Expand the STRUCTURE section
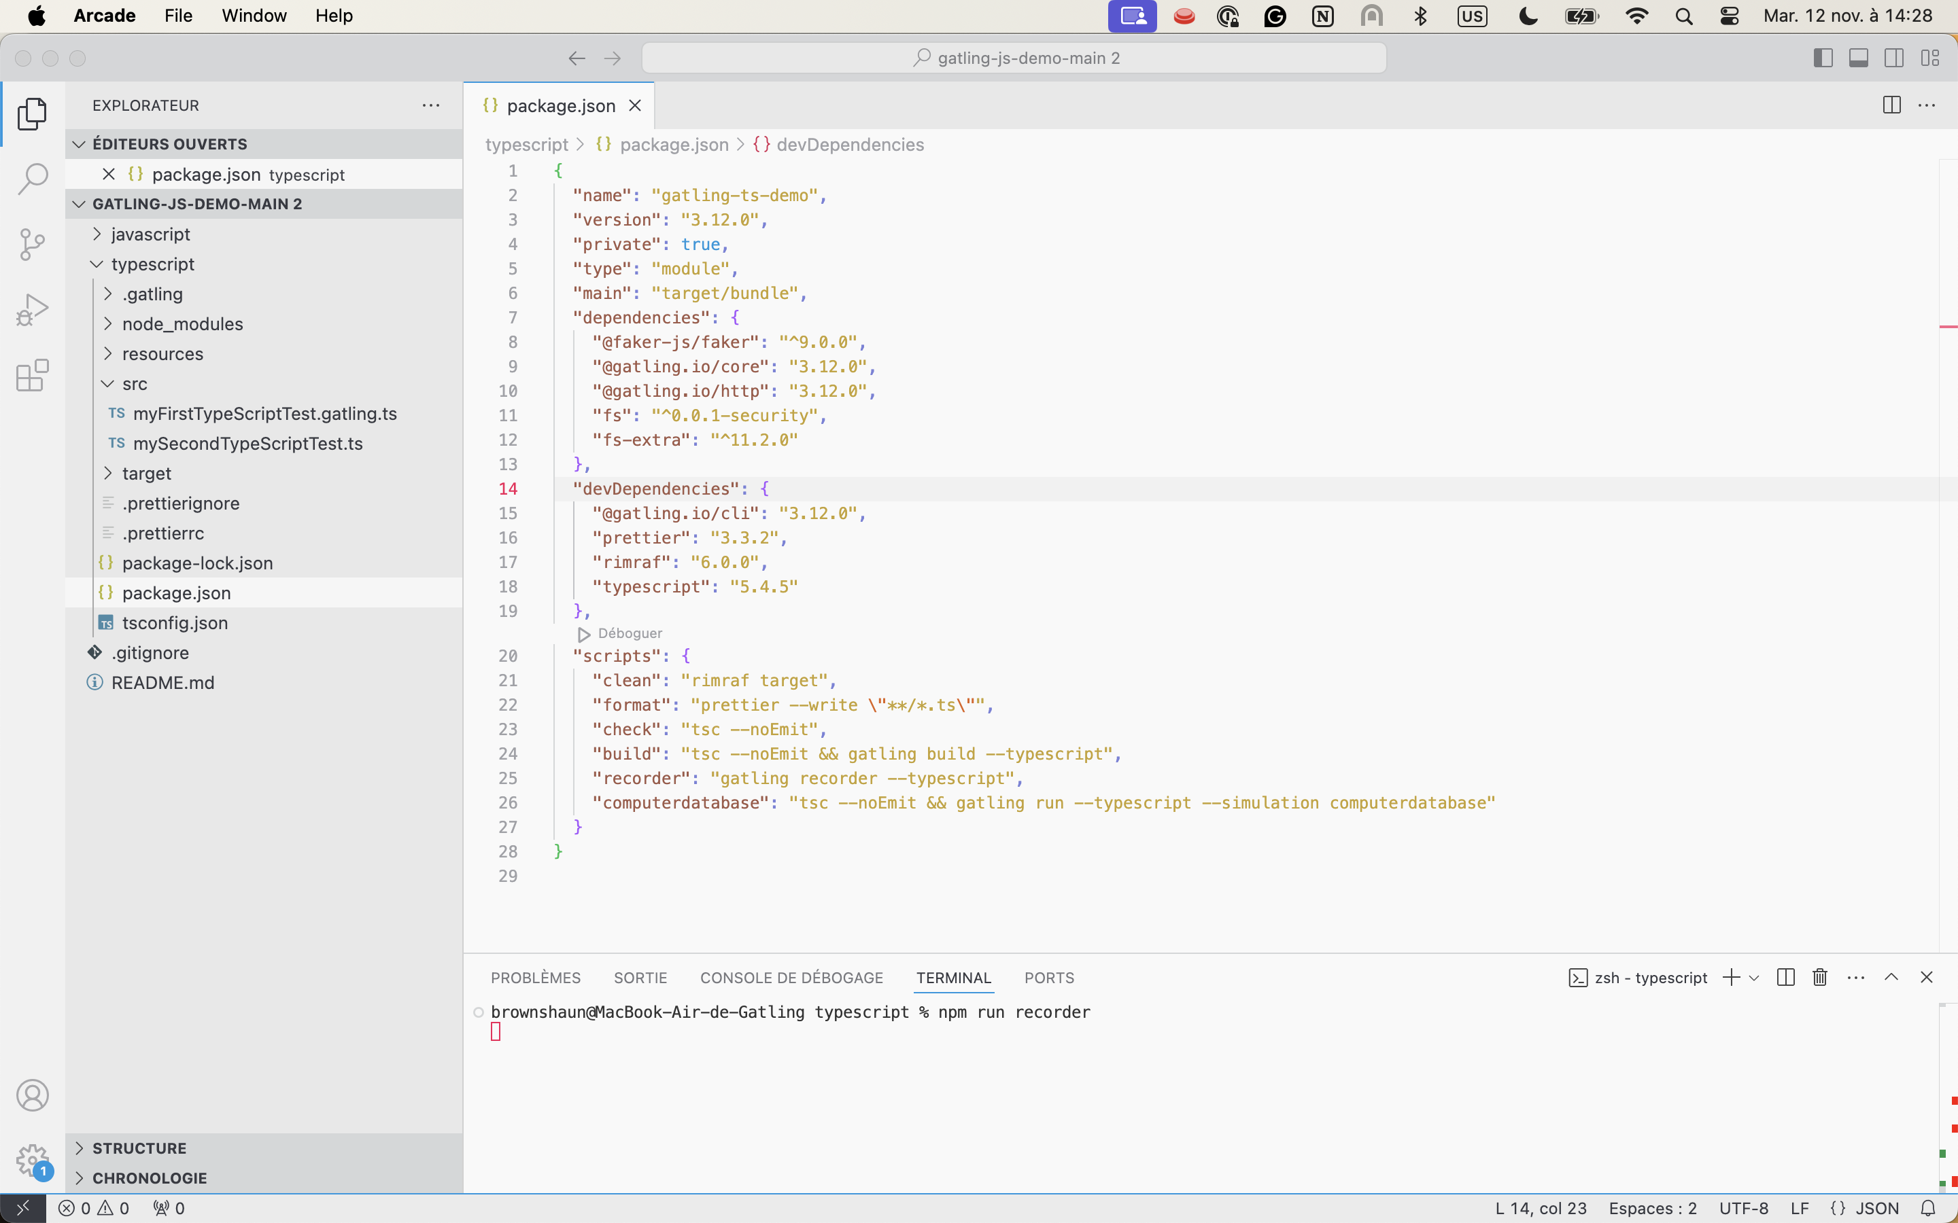The image size is (1958, 1223). (x=264, y=1148)
